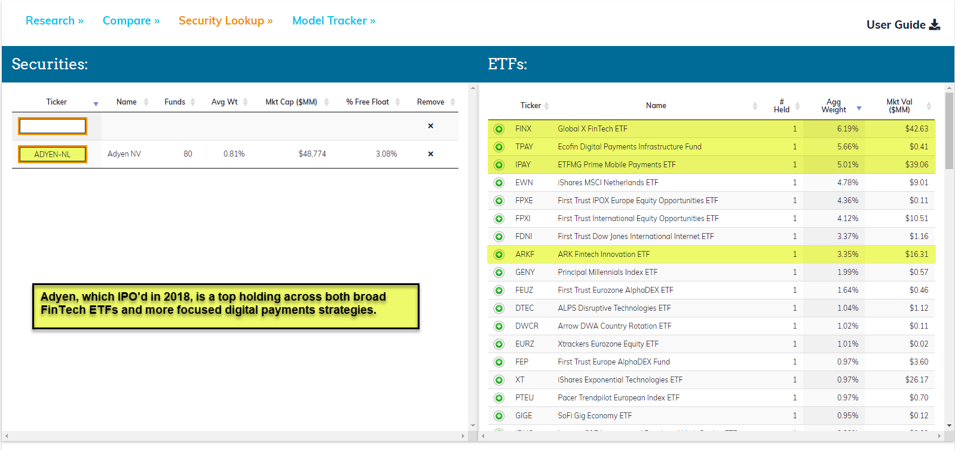955x450 pixels.
Task: Click the securities panel scroll up arrow
Action: (473, 88)
